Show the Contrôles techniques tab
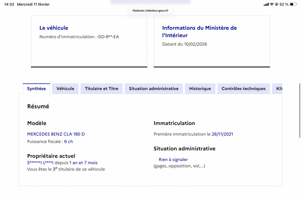 click(x=243, y=88)
